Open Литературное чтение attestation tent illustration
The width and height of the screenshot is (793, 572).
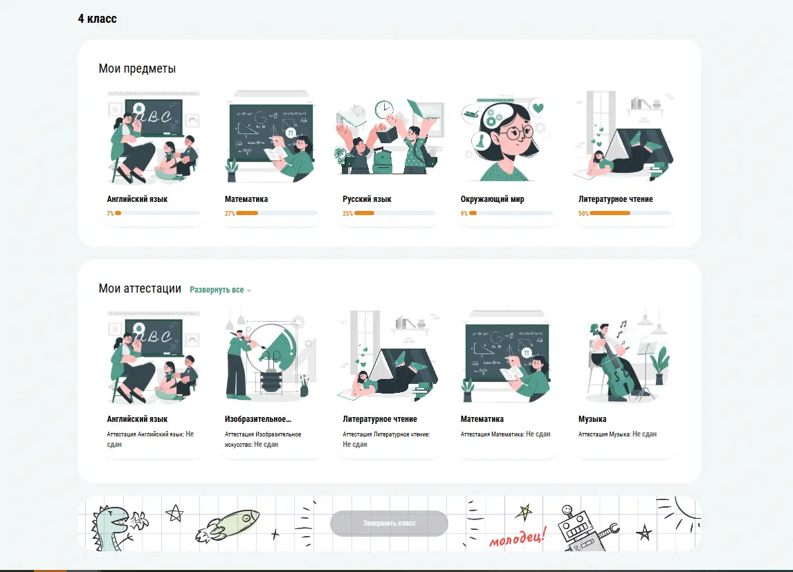[x=389, y=358]
